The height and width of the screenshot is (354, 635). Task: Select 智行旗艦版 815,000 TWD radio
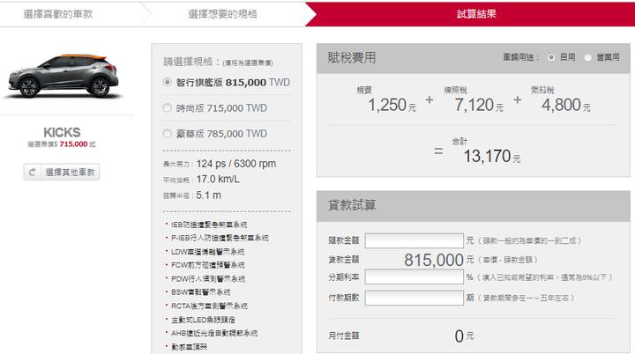tap(168, 82)
